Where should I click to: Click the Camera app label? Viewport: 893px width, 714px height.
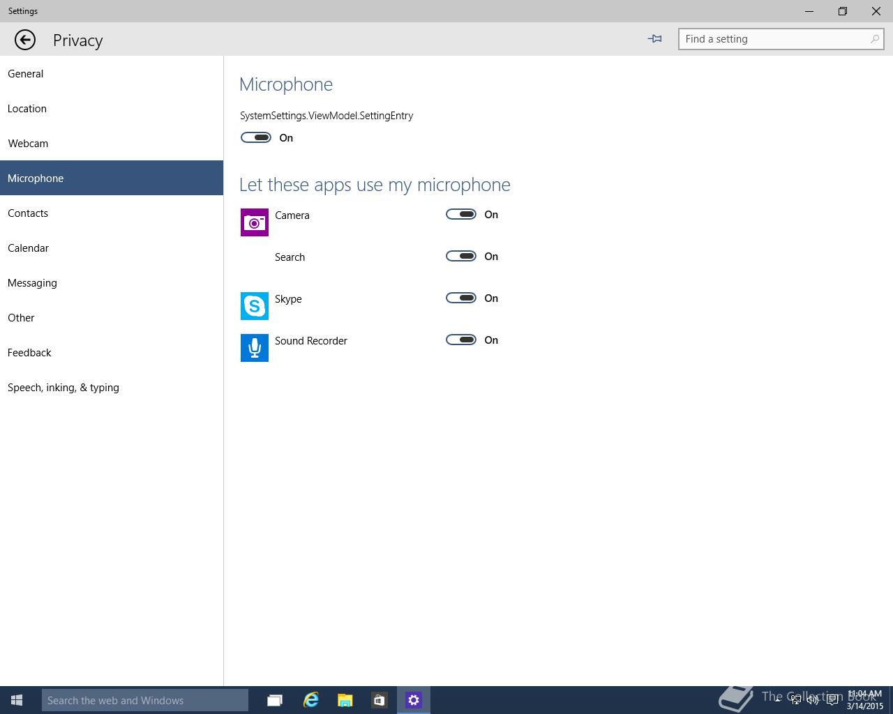(x=292, y=215)
